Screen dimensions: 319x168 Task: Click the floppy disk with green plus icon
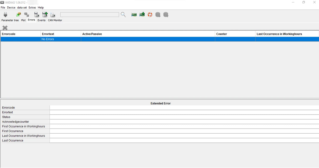coord(45,15)
